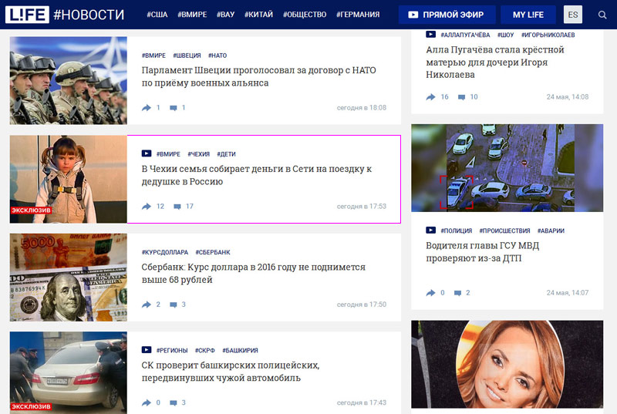Screen dimensions: 617x414
Task: Click the #ЧЕХИЯ tag
Action: pyautogui.click(x=198, y=154)
